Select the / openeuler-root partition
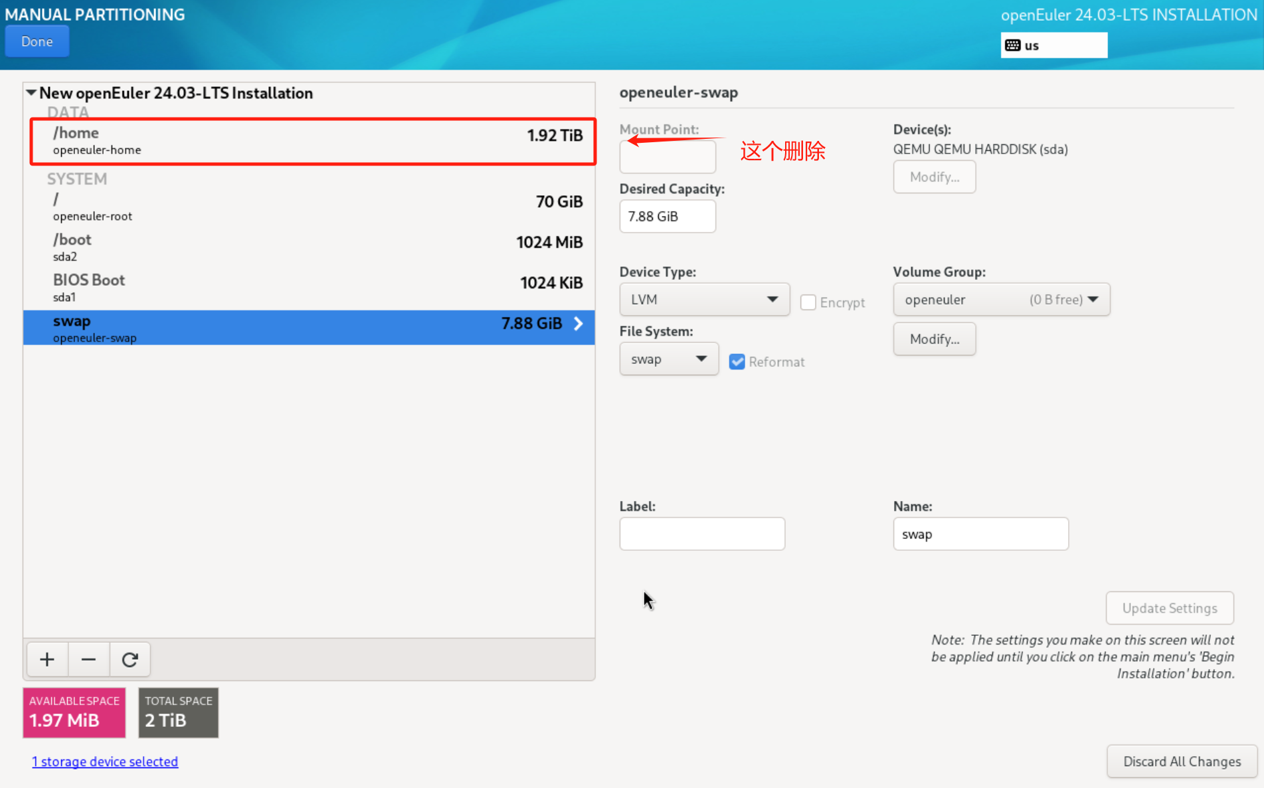Viewport: 1264px width, 788px height. tap(309, 207)
